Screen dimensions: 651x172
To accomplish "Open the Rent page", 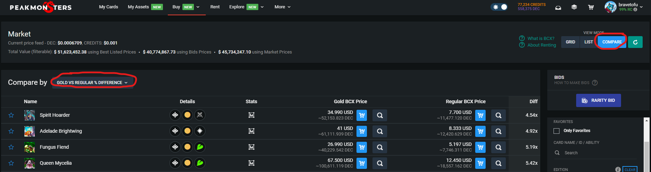I will click(215, 7).
